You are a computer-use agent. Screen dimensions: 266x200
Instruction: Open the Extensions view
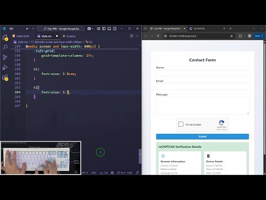tap(5, 77)
